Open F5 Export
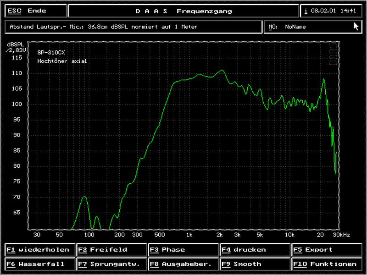 (327, 250)
